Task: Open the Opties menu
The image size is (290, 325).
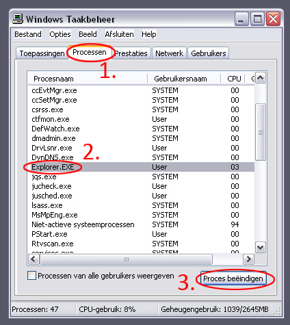Action: [x=60, y=34]
